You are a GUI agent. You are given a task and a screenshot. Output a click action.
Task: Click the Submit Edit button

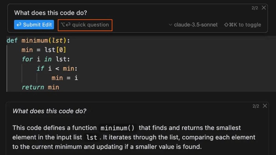coord(34,25)
